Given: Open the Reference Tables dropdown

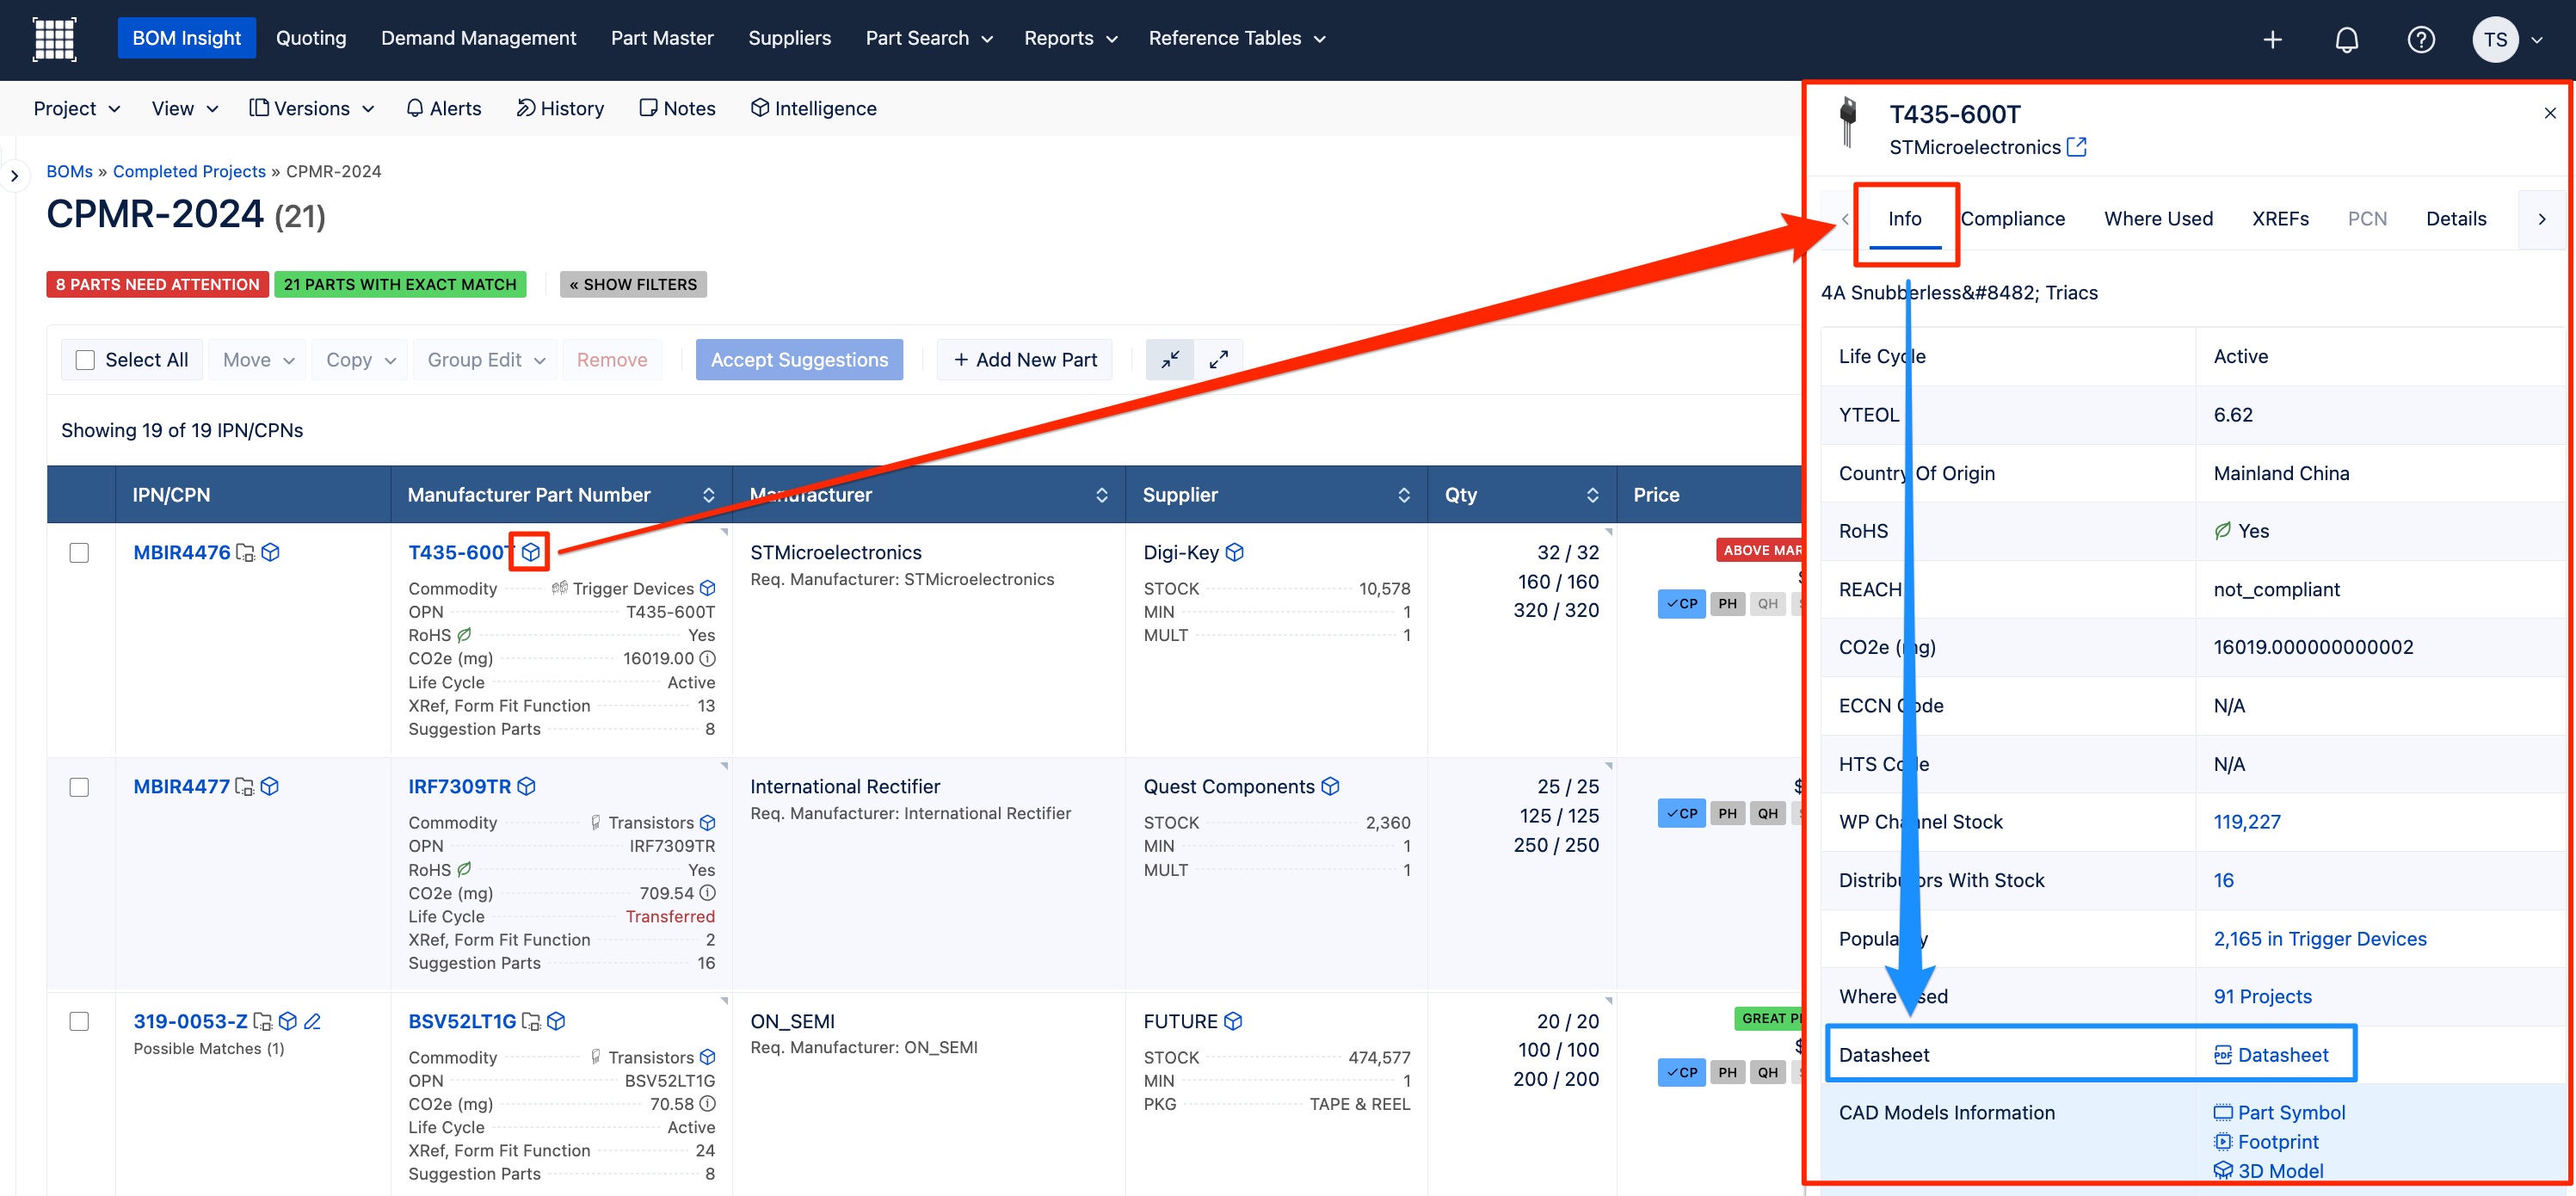Looking at the screenshot, I should (x=1237, y=38).
